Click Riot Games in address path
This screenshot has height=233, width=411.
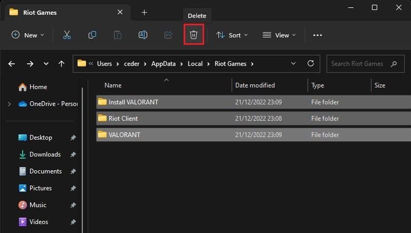click(231, 64)
